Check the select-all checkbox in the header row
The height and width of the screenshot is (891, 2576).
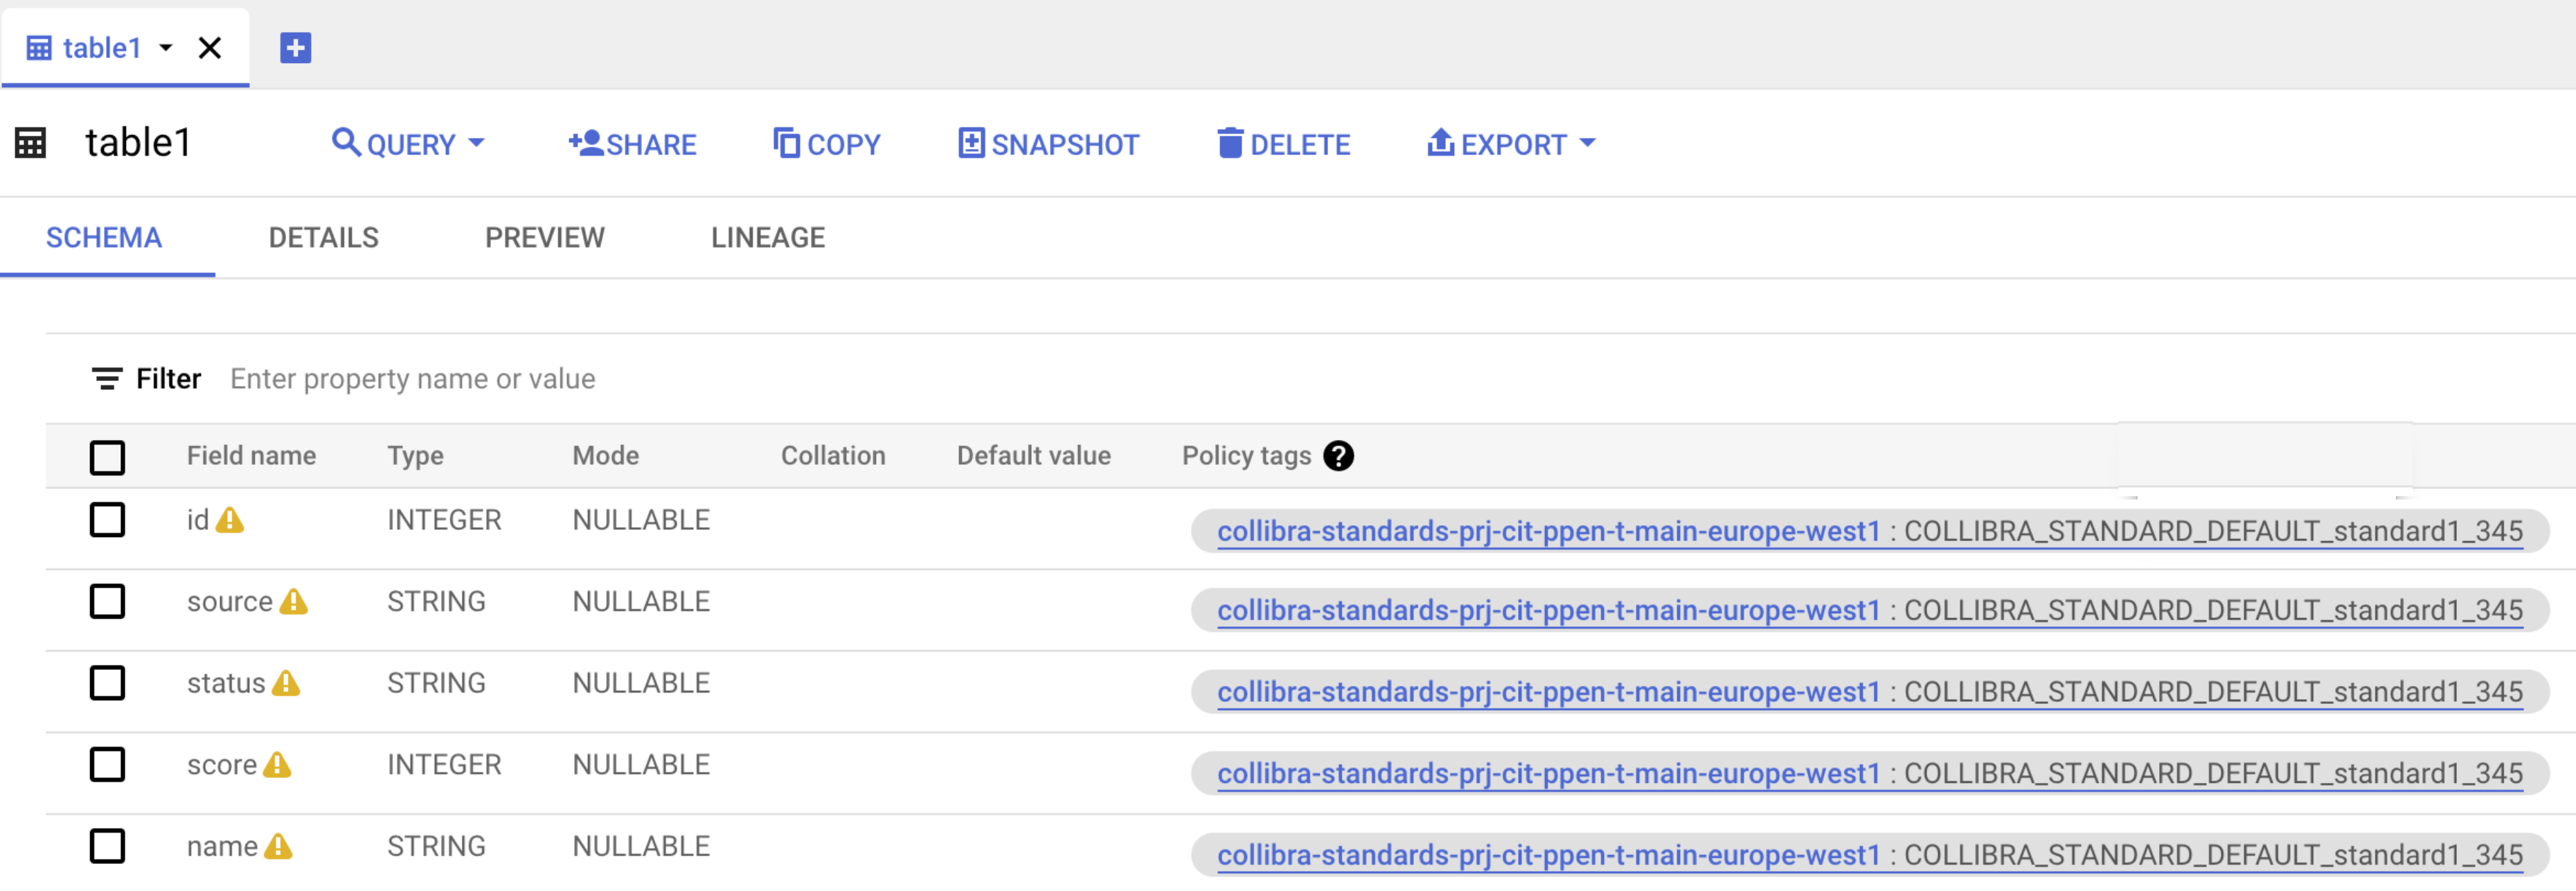pos(108,457)
